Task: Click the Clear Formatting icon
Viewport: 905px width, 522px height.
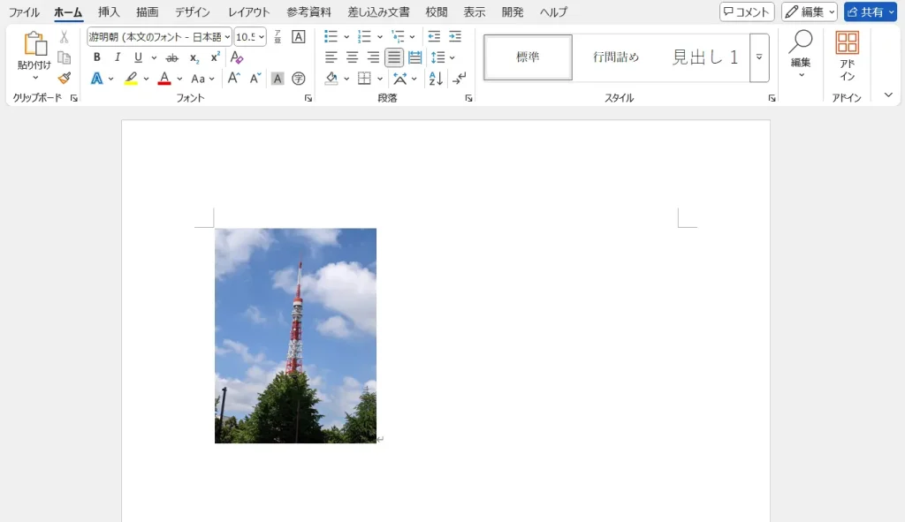Action: [237, 57]
